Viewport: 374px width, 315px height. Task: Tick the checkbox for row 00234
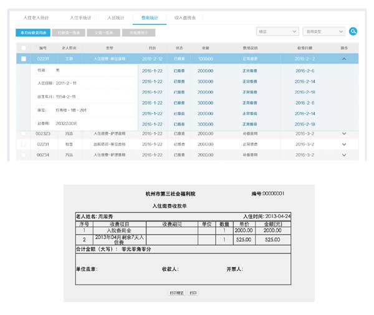tap(24, 154)
